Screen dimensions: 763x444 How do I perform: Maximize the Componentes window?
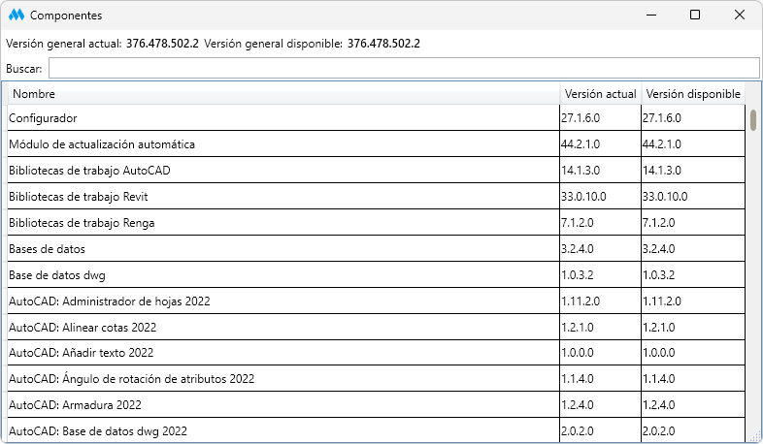695,16
